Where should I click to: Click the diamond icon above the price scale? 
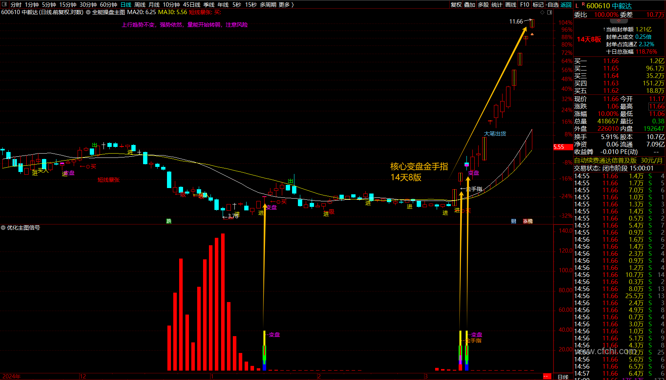543,12
